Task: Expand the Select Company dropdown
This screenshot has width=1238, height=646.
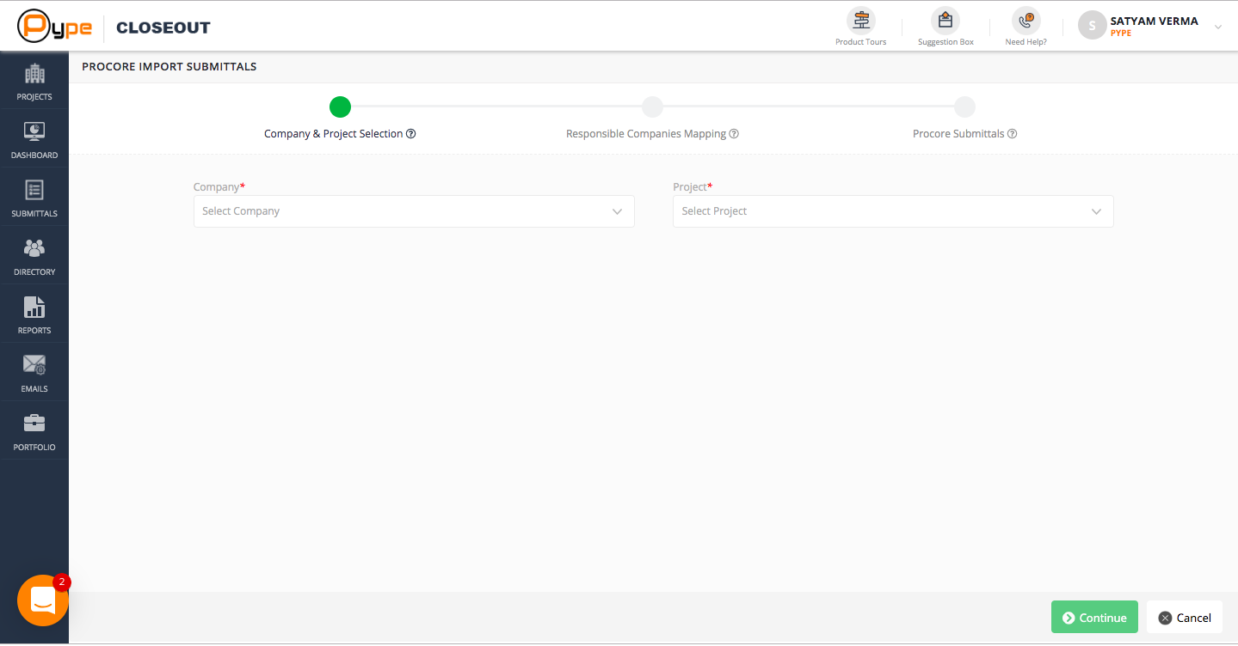Action: [414, 211]
